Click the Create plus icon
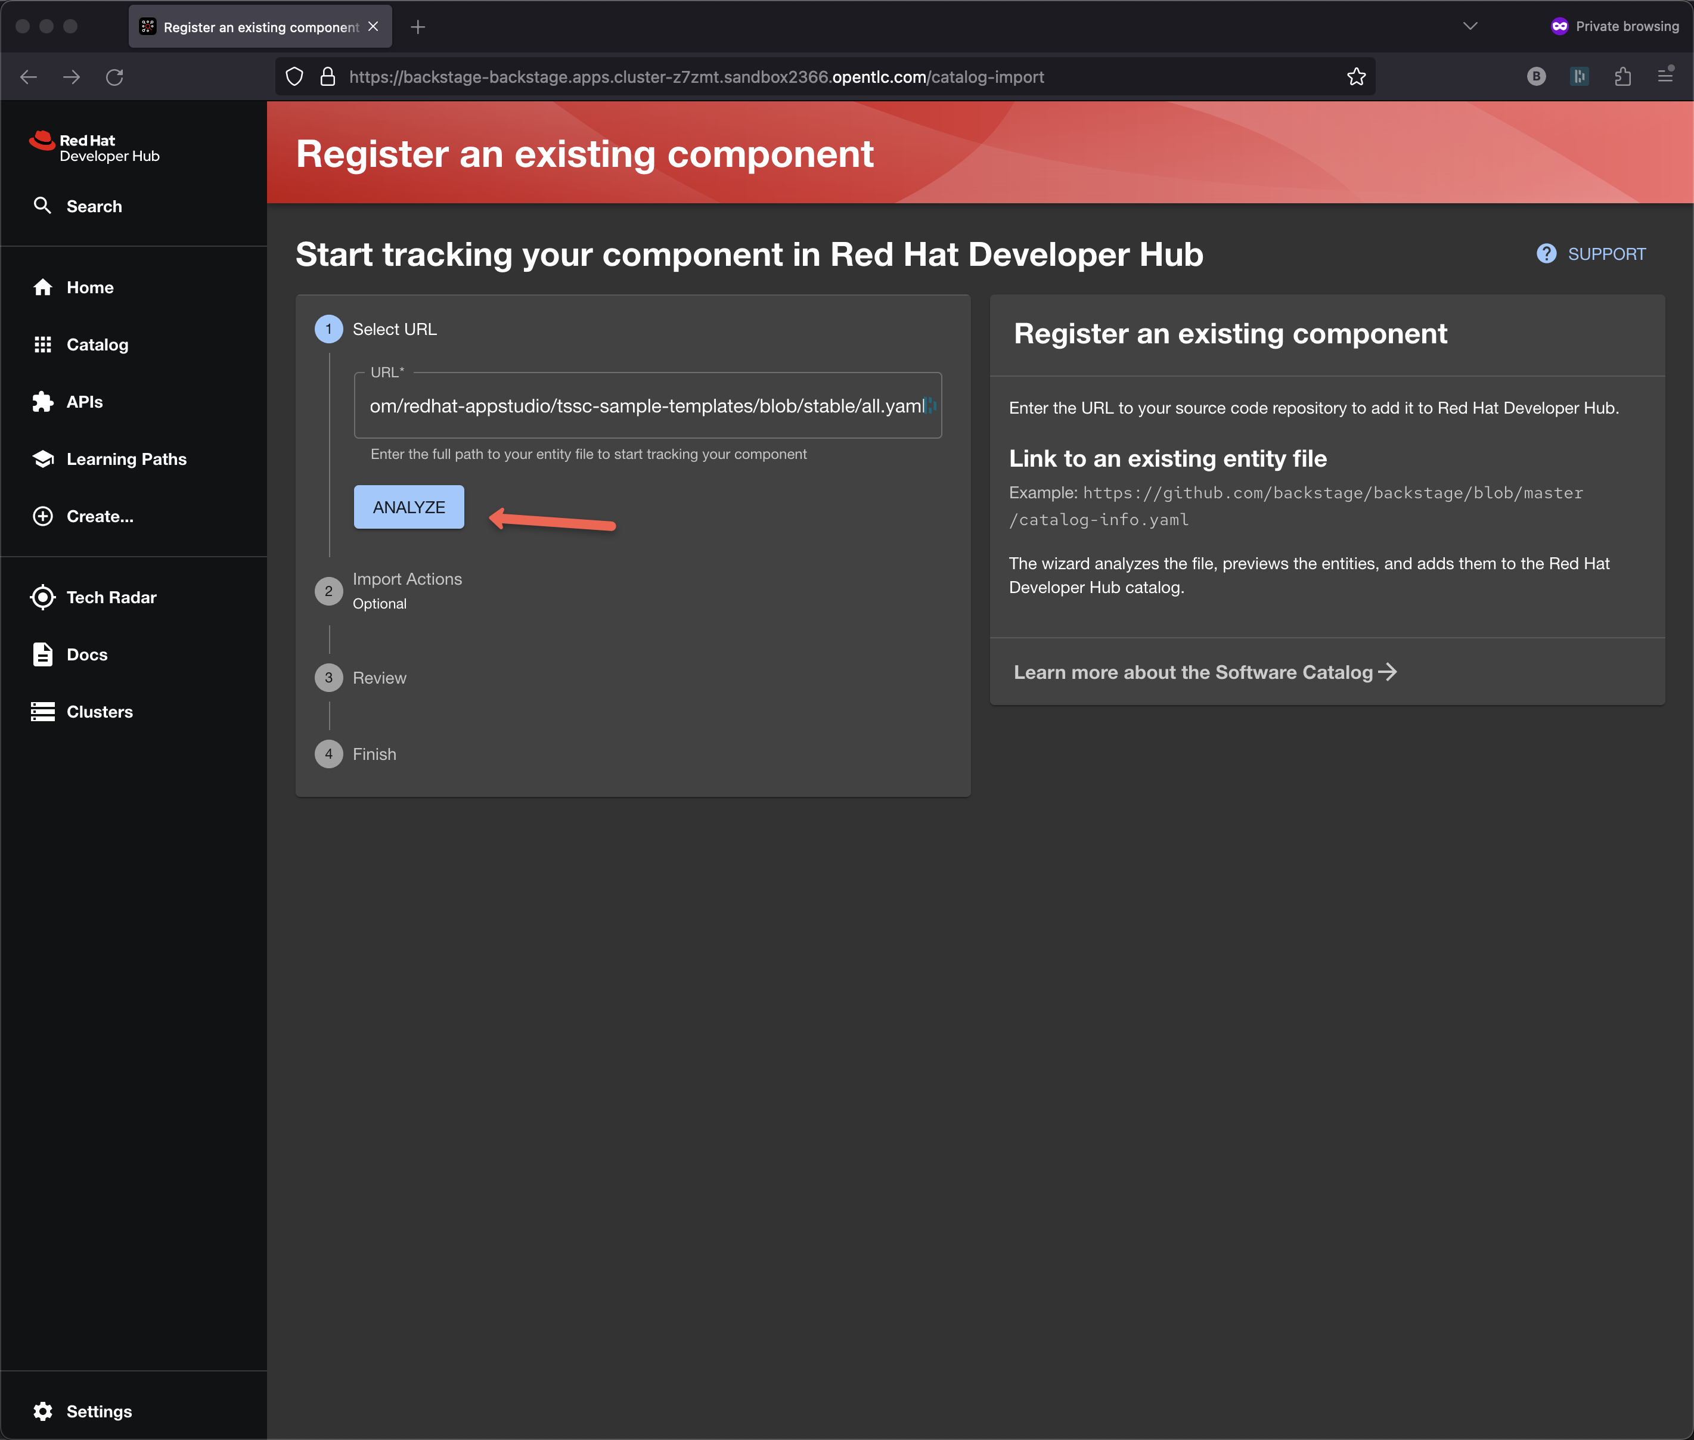 (42, 516)
